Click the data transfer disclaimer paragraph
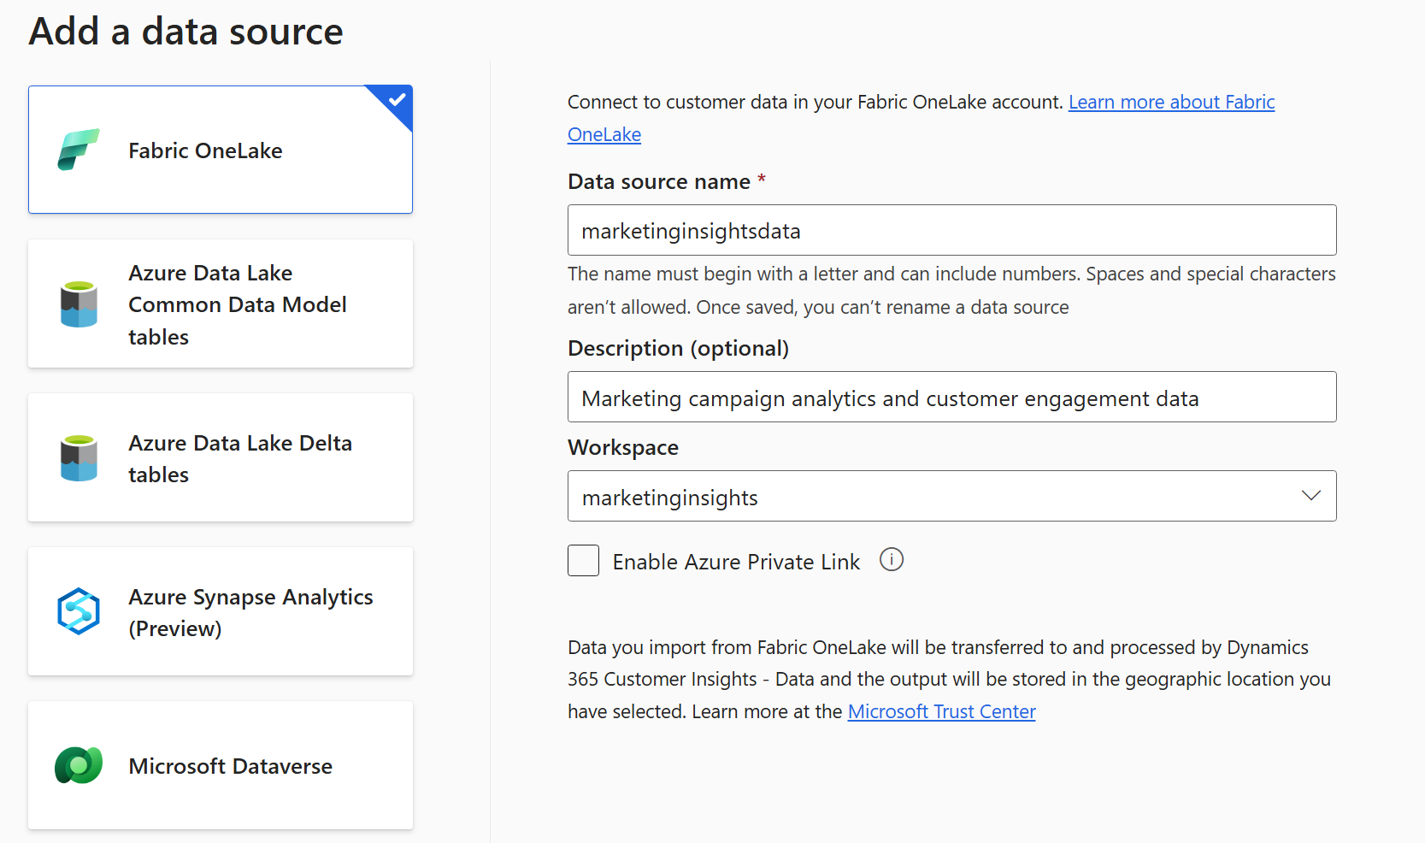The height and width of the screenshot is (843, 1425). (949, 680)
